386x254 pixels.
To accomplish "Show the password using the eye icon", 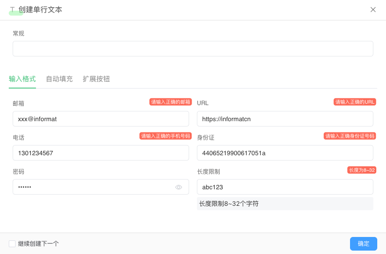I will [x=178, y=187].
